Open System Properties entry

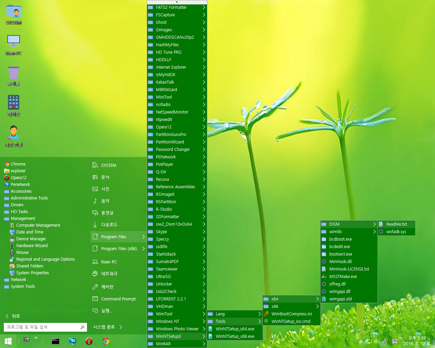point(32,273)
